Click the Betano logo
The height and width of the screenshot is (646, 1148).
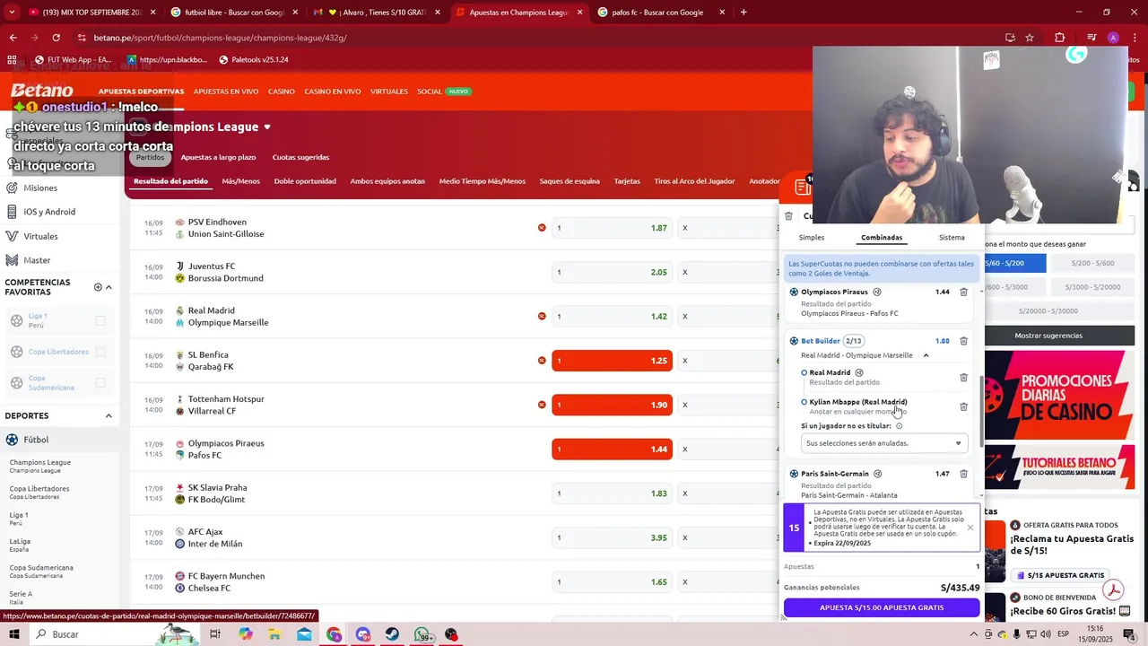[42, 91]
